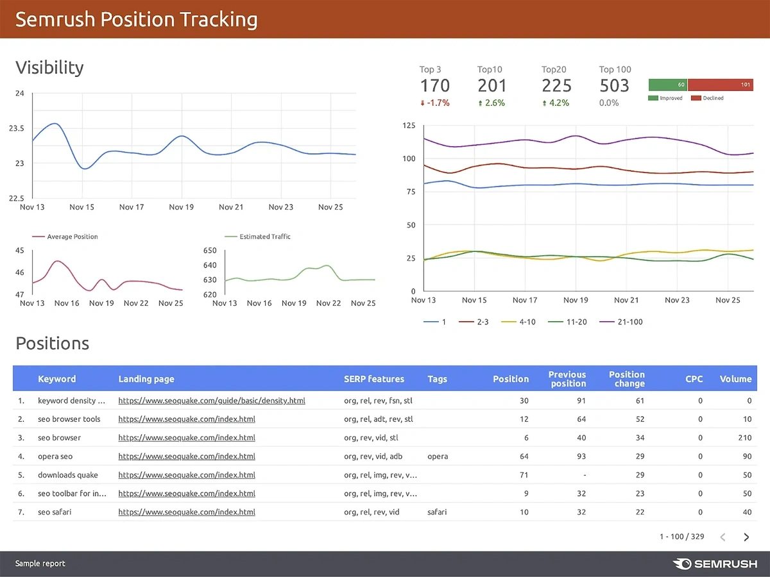Toggle the Estimated Traffic legend entry

coord(258,237)
